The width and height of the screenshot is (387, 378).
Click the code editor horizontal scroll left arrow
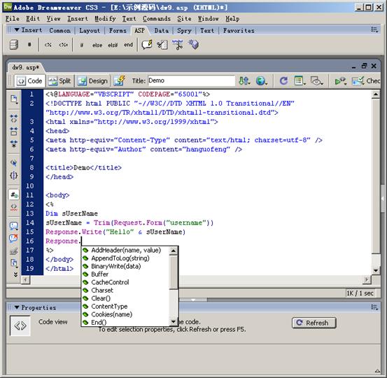(x=26, y=279)
